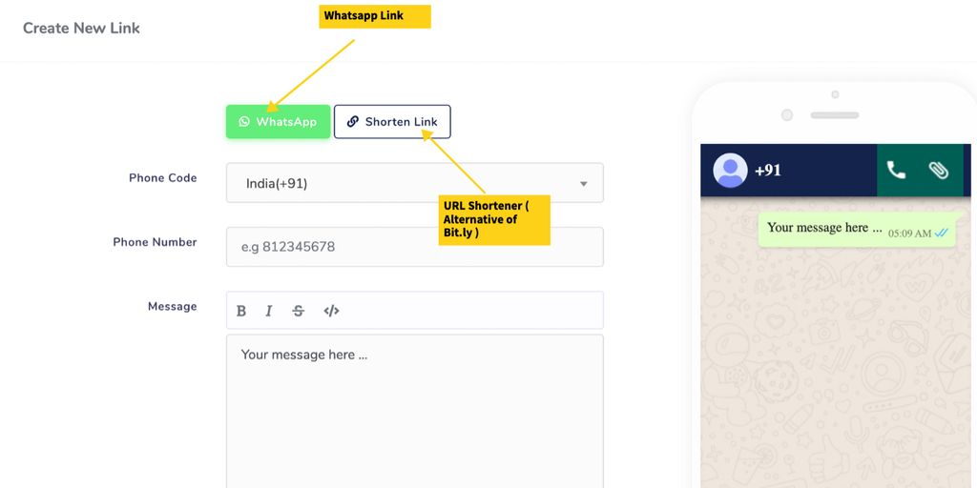Click the 05:09 AM timestamp in preview
This screenshot has height=488, width=977.
coord(909,234)
